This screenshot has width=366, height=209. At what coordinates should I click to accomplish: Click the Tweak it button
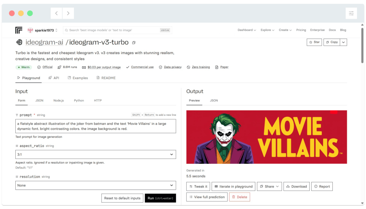click(198, 187)
